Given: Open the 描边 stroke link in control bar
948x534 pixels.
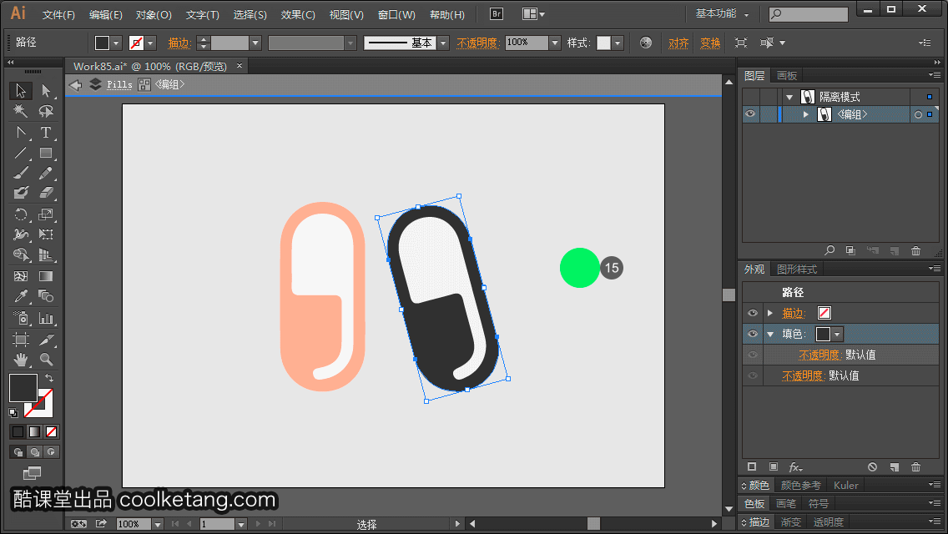Looking at the screenshot, I should click(179, 43).
